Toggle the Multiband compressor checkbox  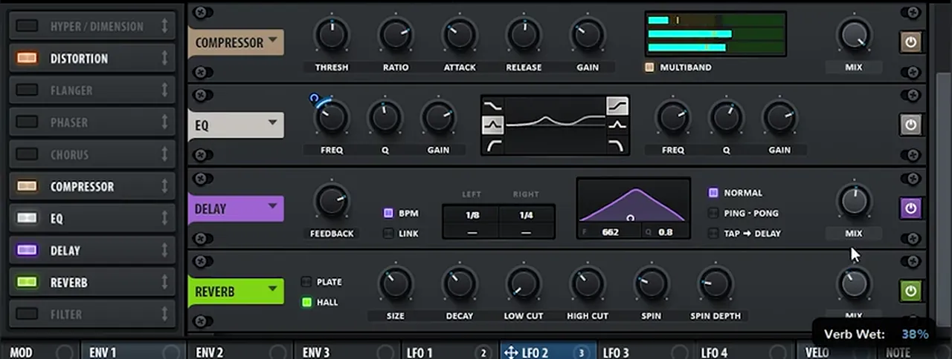click(649, 67)
